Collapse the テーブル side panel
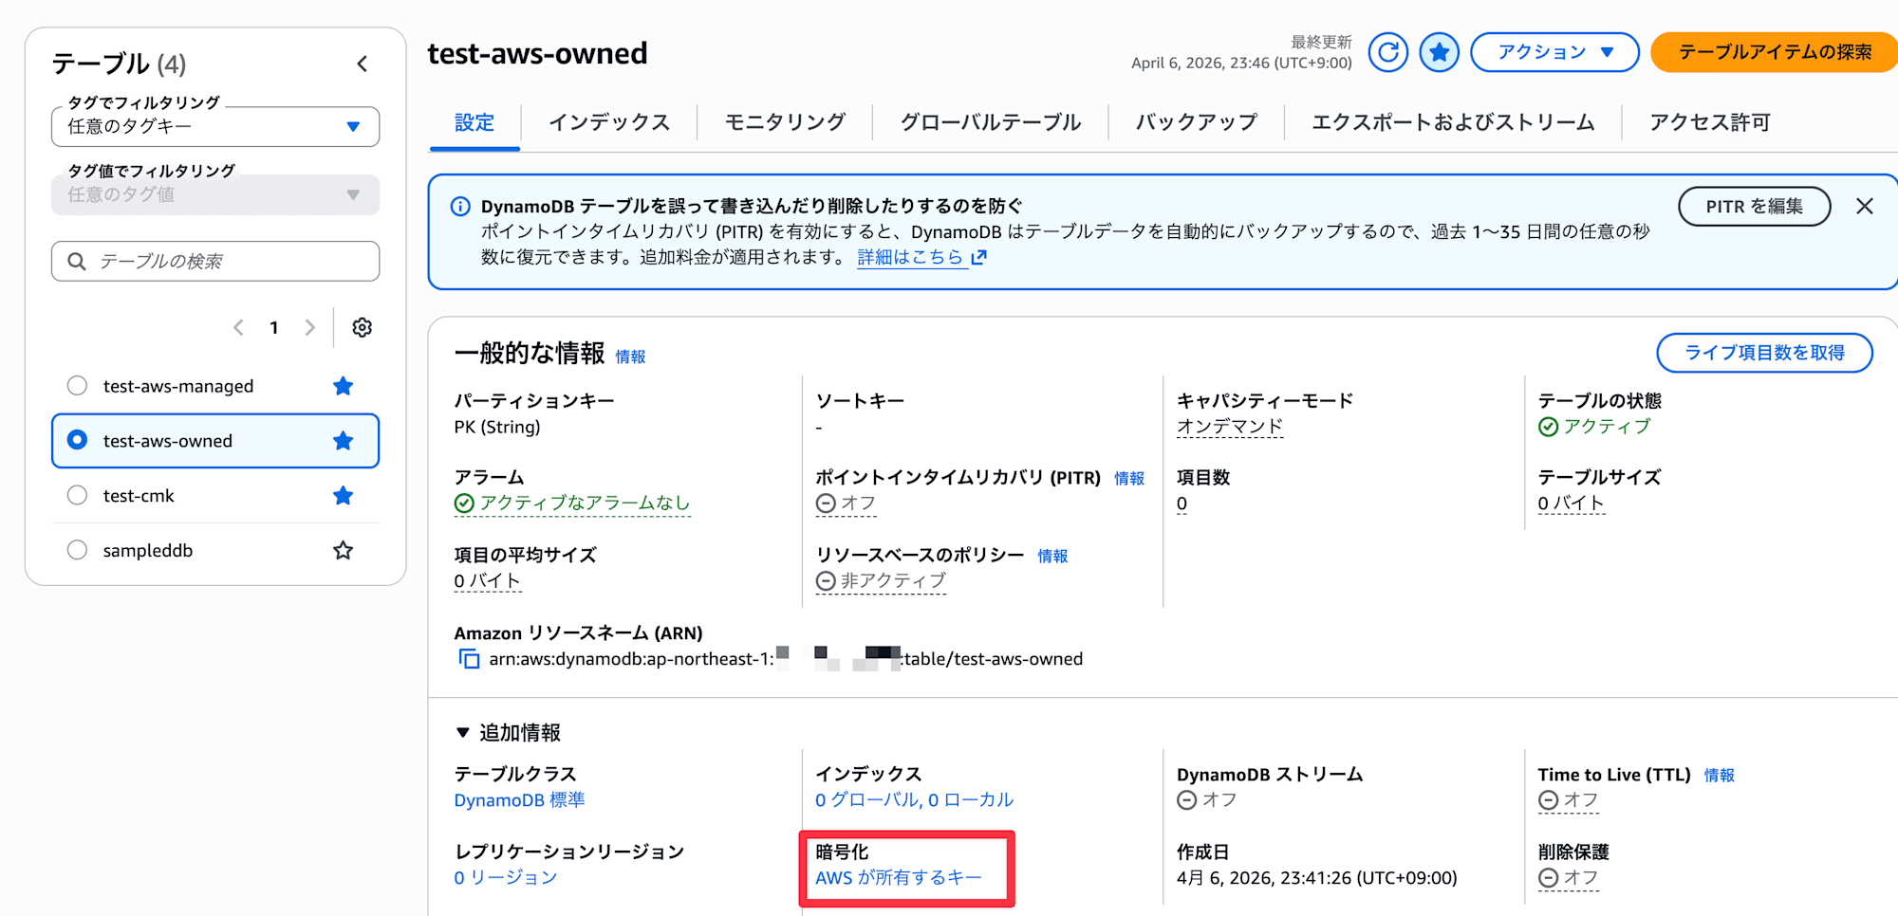The width and height of the screenshot is (1898, 916). pyautogui.click(x=363, y=64)
